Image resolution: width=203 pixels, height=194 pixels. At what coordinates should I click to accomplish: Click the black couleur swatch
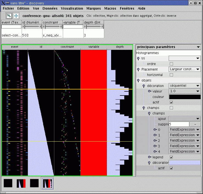pos(185,97)
